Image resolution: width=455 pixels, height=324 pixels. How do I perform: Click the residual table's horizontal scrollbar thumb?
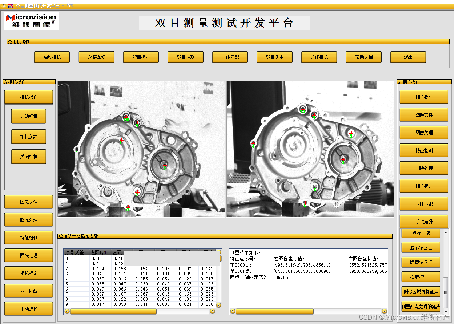pyautogui.click(x=113, y=311)
